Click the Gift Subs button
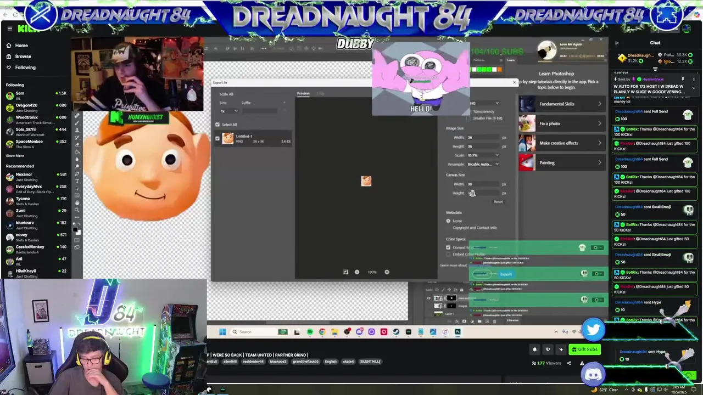This screenshot has width=703, height=395. point(584,349)
